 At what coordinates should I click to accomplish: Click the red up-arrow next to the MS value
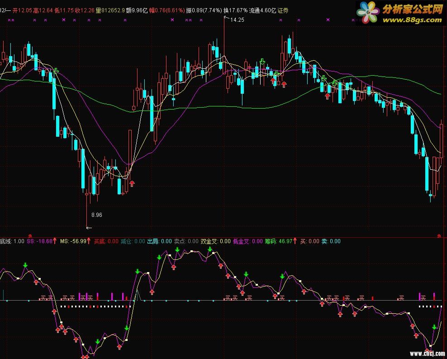click(x=89, y=241)
